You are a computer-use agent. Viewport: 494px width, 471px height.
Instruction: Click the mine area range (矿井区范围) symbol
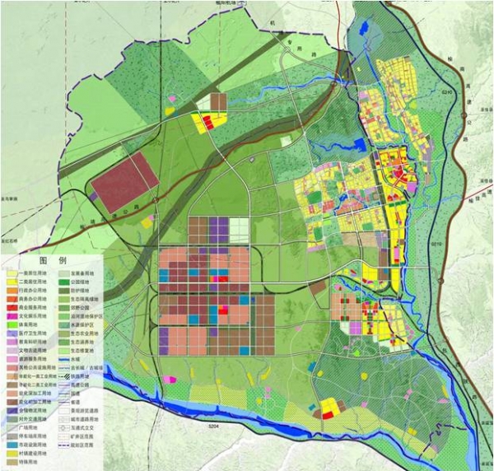coord(63,436)
